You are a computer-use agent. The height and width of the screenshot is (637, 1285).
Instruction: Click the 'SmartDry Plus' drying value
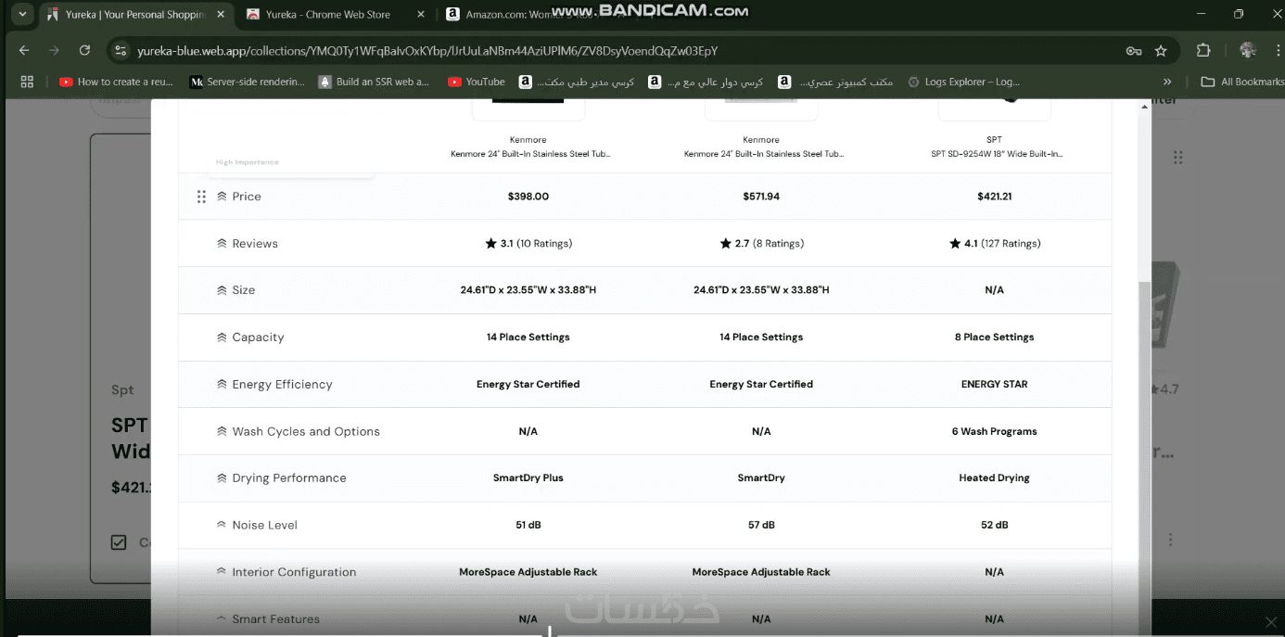528,478
